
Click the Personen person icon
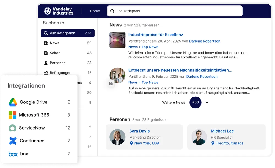(x=46, y=63)
